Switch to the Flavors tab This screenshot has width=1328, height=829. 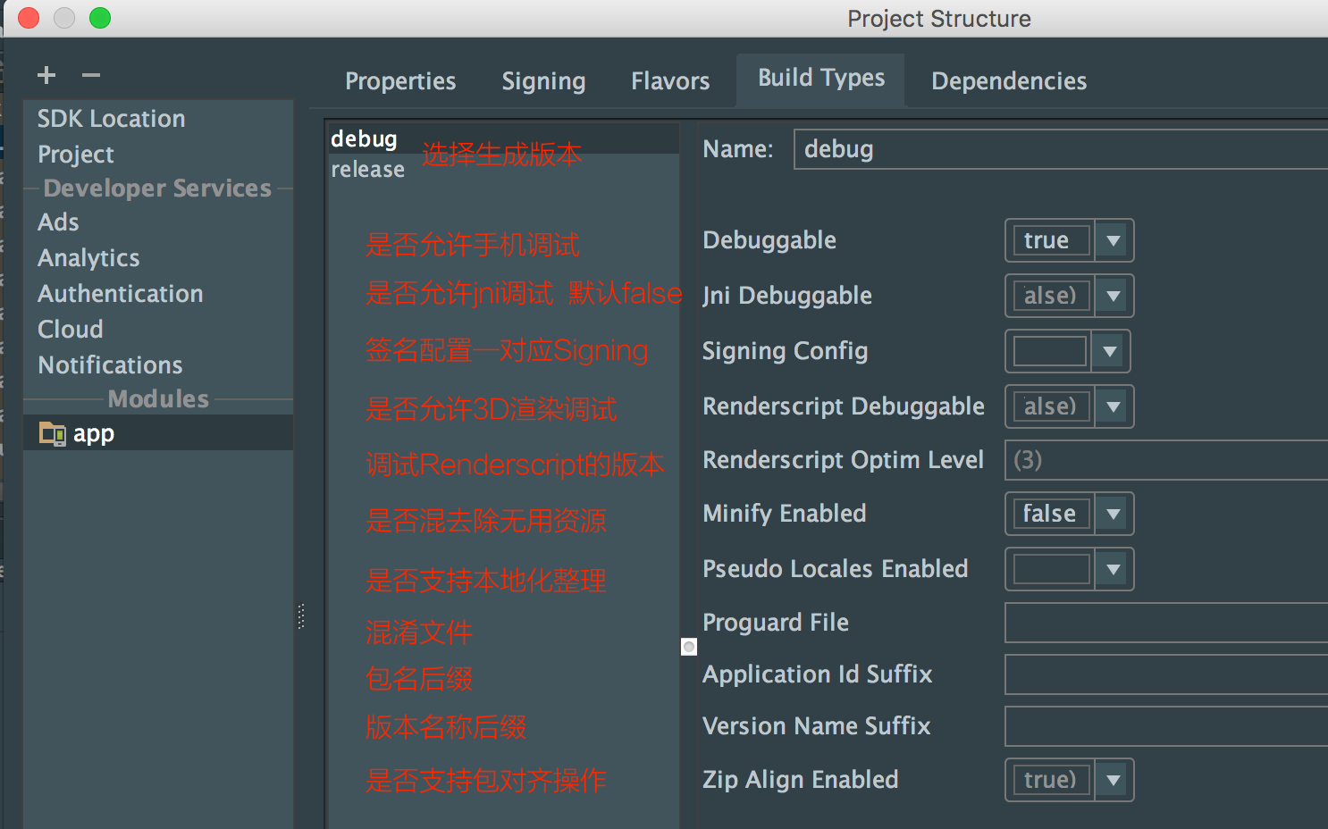coord(670,81)
